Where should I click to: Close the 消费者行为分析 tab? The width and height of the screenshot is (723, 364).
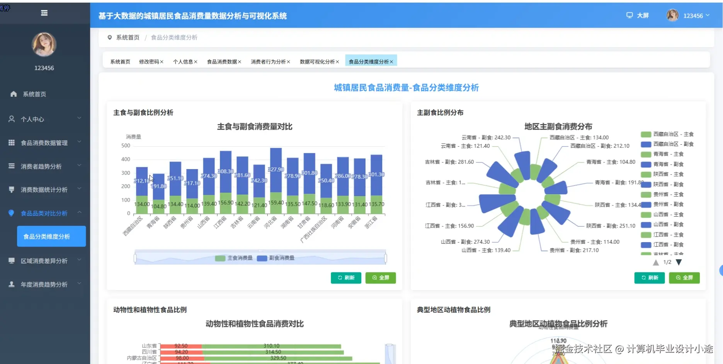coord(288,62)
